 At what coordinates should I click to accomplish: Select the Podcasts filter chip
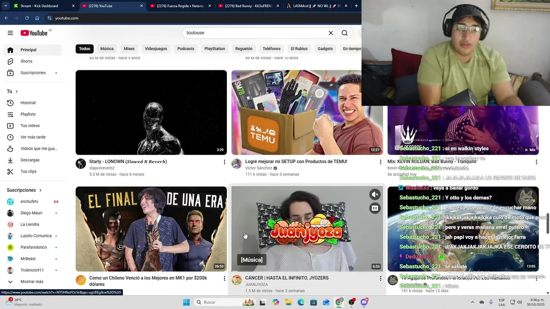pyautogui.click(x=186, y=49)
